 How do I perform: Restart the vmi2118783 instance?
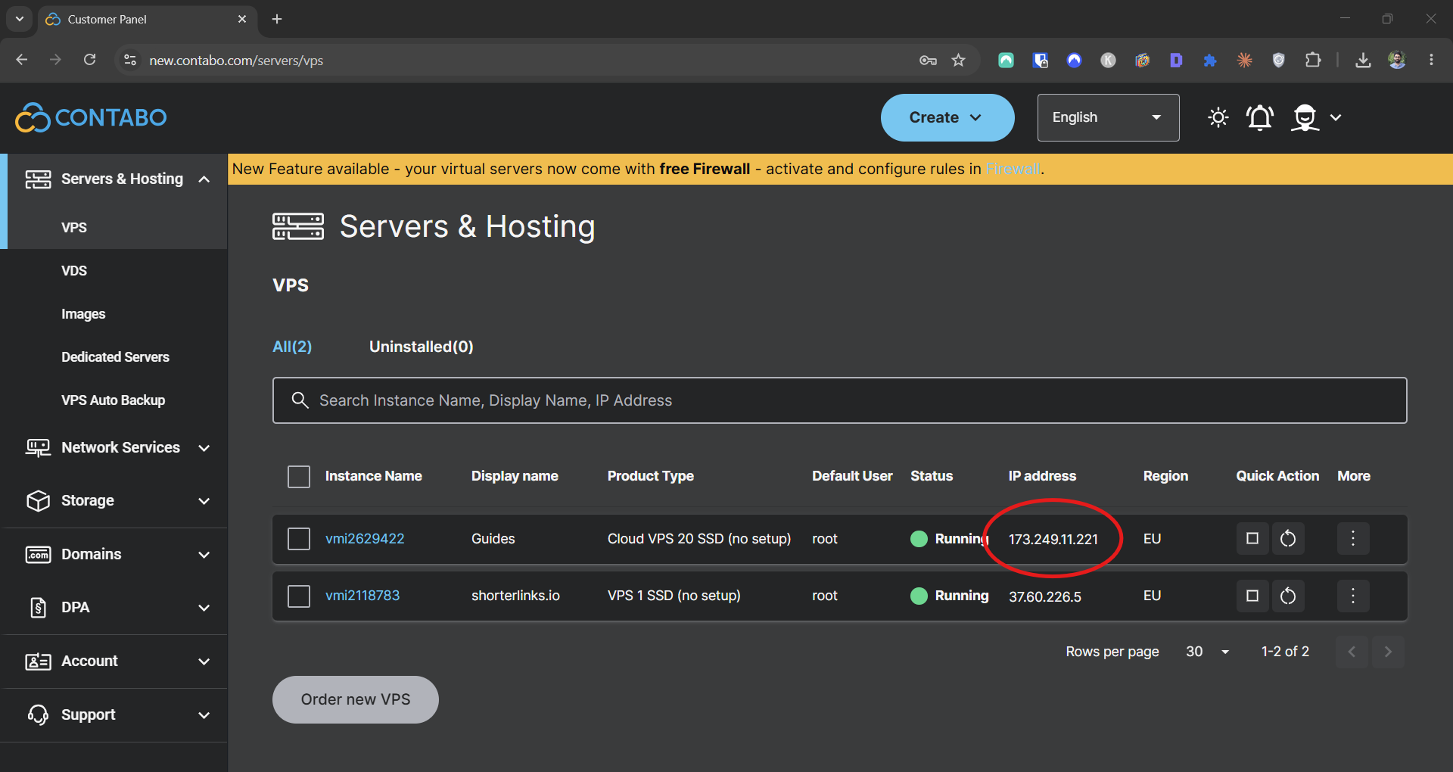(1288, 596)
